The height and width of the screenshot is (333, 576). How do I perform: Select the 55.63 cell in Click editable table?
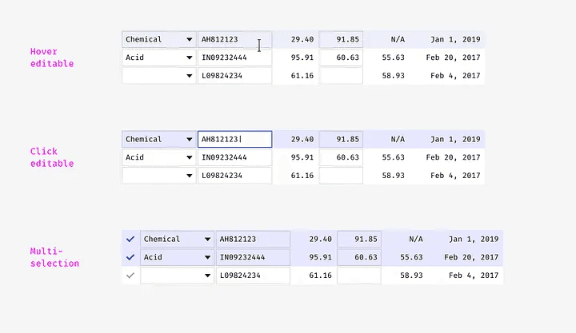pos(394,157)
